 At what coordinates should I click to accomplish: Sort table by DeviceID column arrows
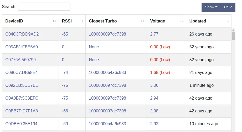tap(54, 21)
